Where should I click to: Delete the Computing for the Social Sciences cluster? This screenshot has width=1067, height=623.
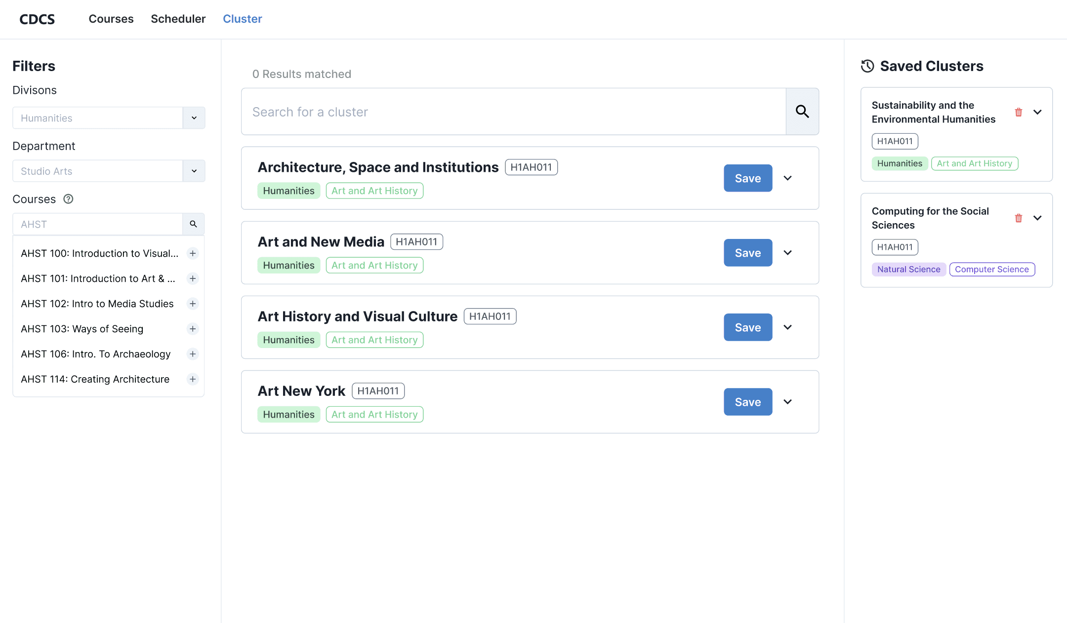click(1018, 218)
